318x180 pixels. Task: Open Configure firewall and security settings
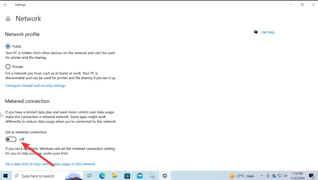click(x=35, y=86)
